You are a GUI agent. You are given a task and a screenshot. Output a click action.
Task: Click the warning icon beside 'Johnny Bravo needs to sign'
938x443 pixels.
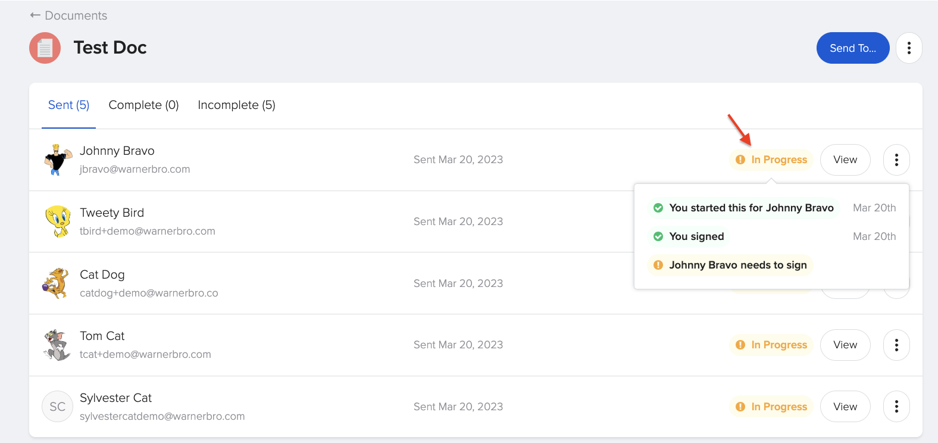[658, 265]
